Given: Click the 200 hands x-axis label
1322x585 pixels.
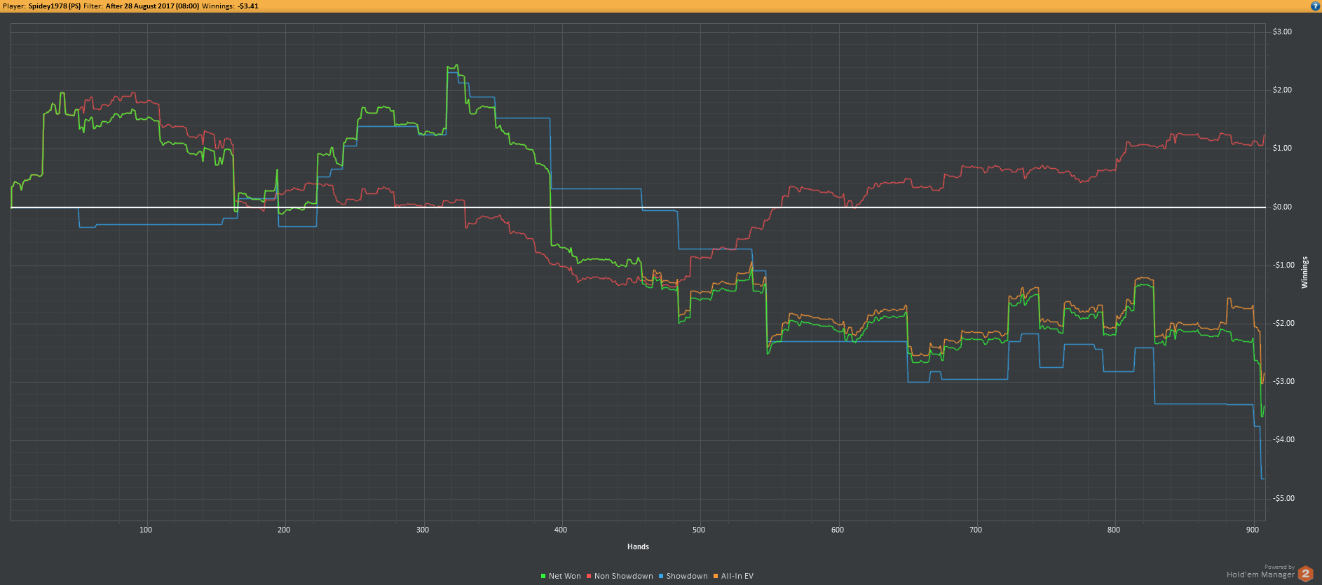Looking at the screenshot, I should tap(284, 530).
